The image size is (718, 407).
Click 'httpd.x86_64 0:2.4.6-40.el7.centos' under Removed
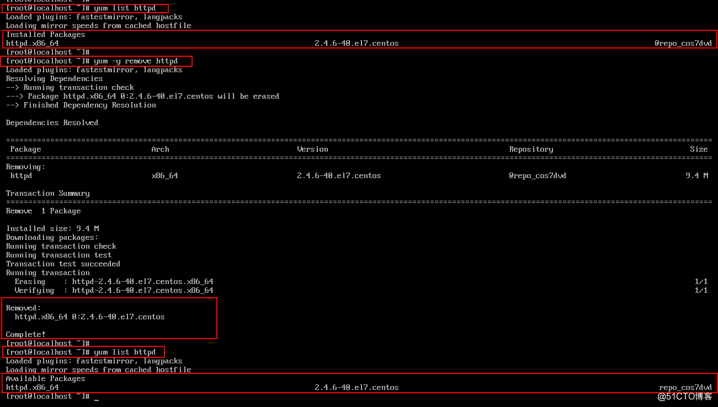pos(89,317)
